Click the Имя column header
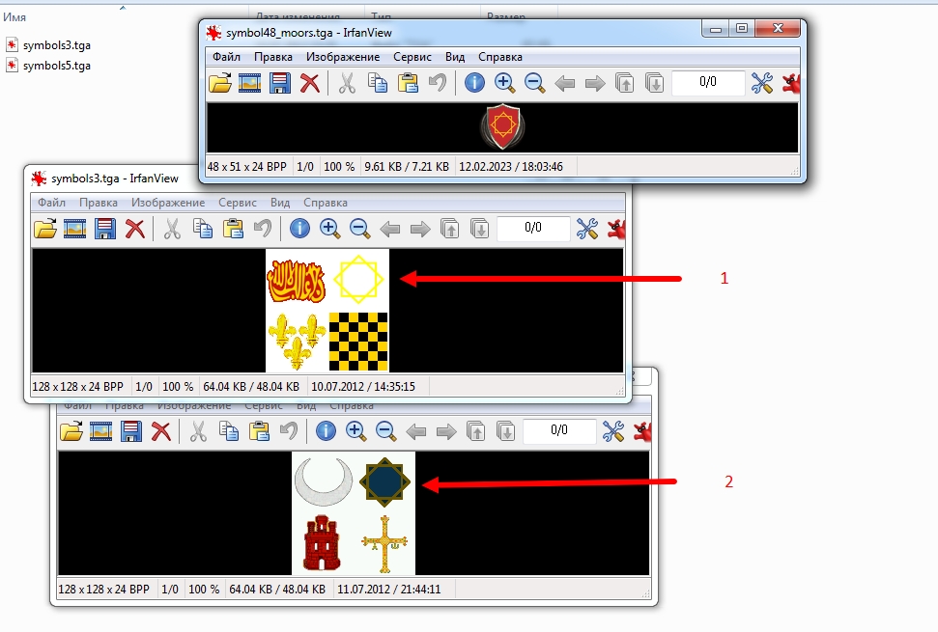 (x=14, y=17)
